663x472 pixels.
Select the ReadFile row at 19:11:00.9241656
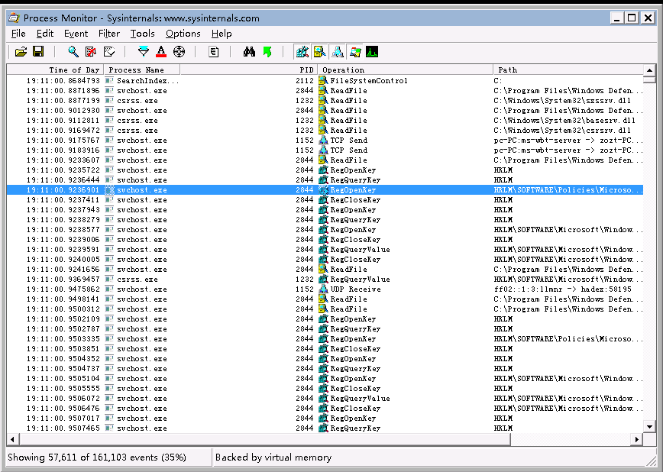[325, 269]
